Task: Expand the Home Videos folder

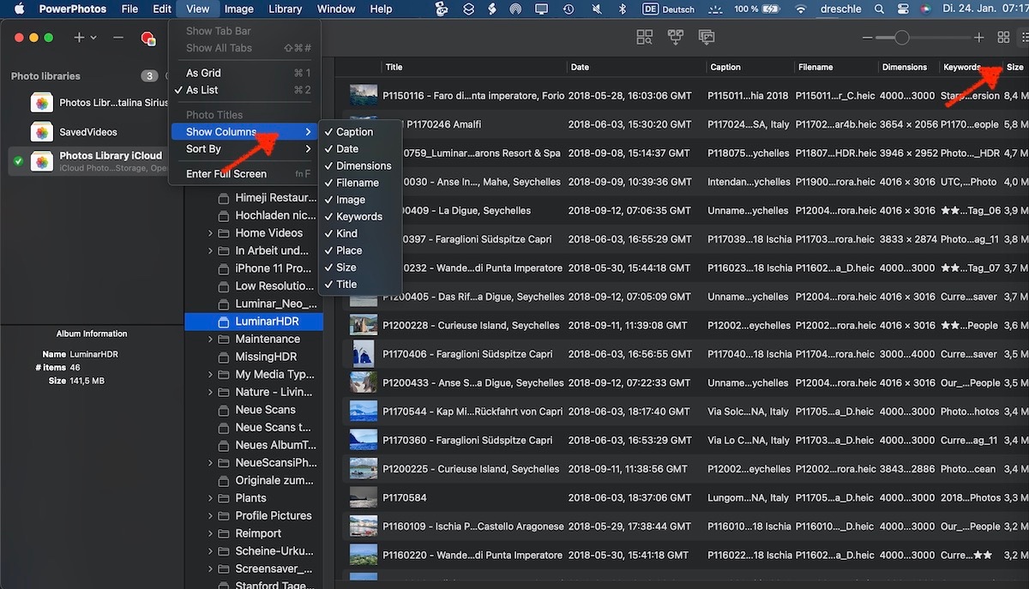Action: 210,233
